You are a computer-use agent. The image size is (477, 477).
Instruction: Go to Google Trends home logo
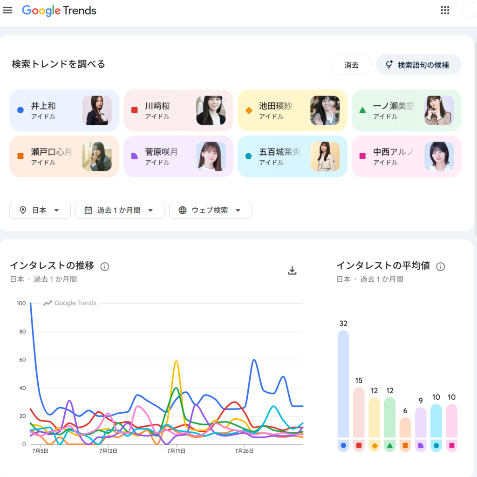tap(59, 11)
